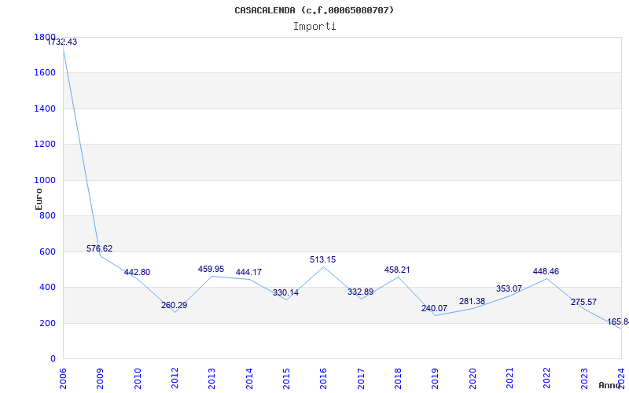Viewport: 629px width, 393px height.
Task: Click the x-axis year 2018
Action: click(398, 379)
